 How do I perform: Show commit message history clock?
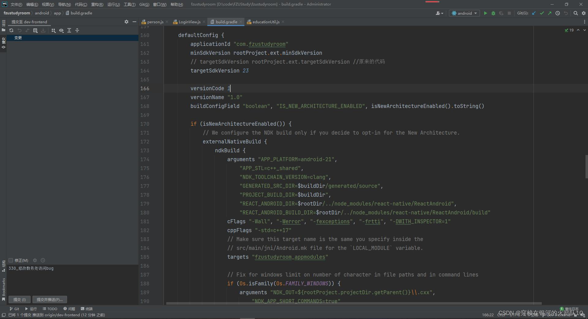click(43, 260)
